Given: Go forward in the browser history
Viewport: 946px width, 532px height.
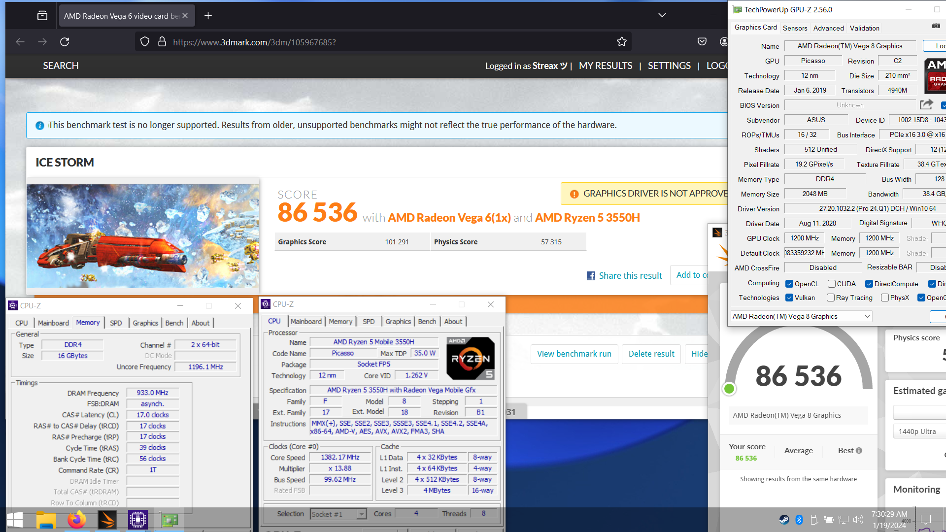Looking at the screenshot, I should (42, 42).
